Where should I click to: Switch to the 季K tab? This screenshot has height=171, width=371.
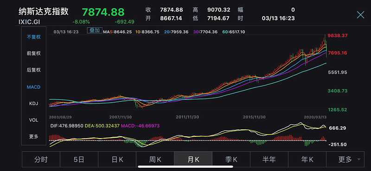231,159
